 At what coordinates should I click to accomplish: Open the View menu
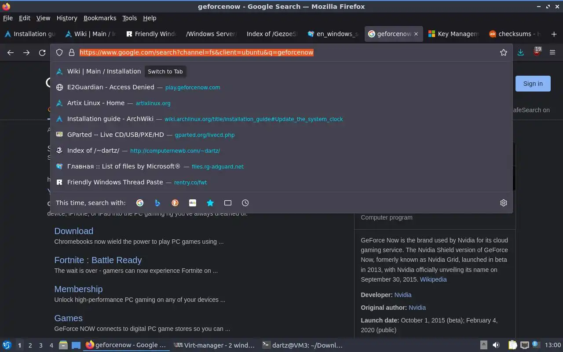pos(43,18)
